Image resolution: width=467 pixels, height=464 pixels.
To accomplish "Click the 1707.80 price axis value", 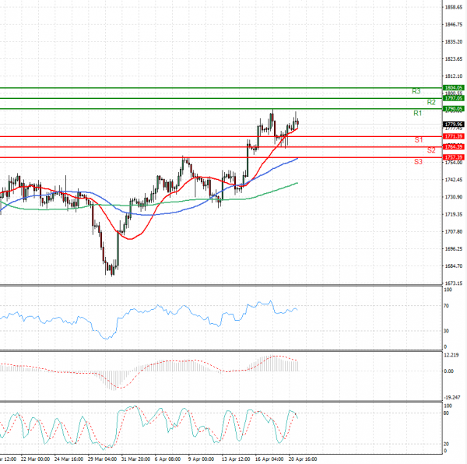I will tap(454, 232).
